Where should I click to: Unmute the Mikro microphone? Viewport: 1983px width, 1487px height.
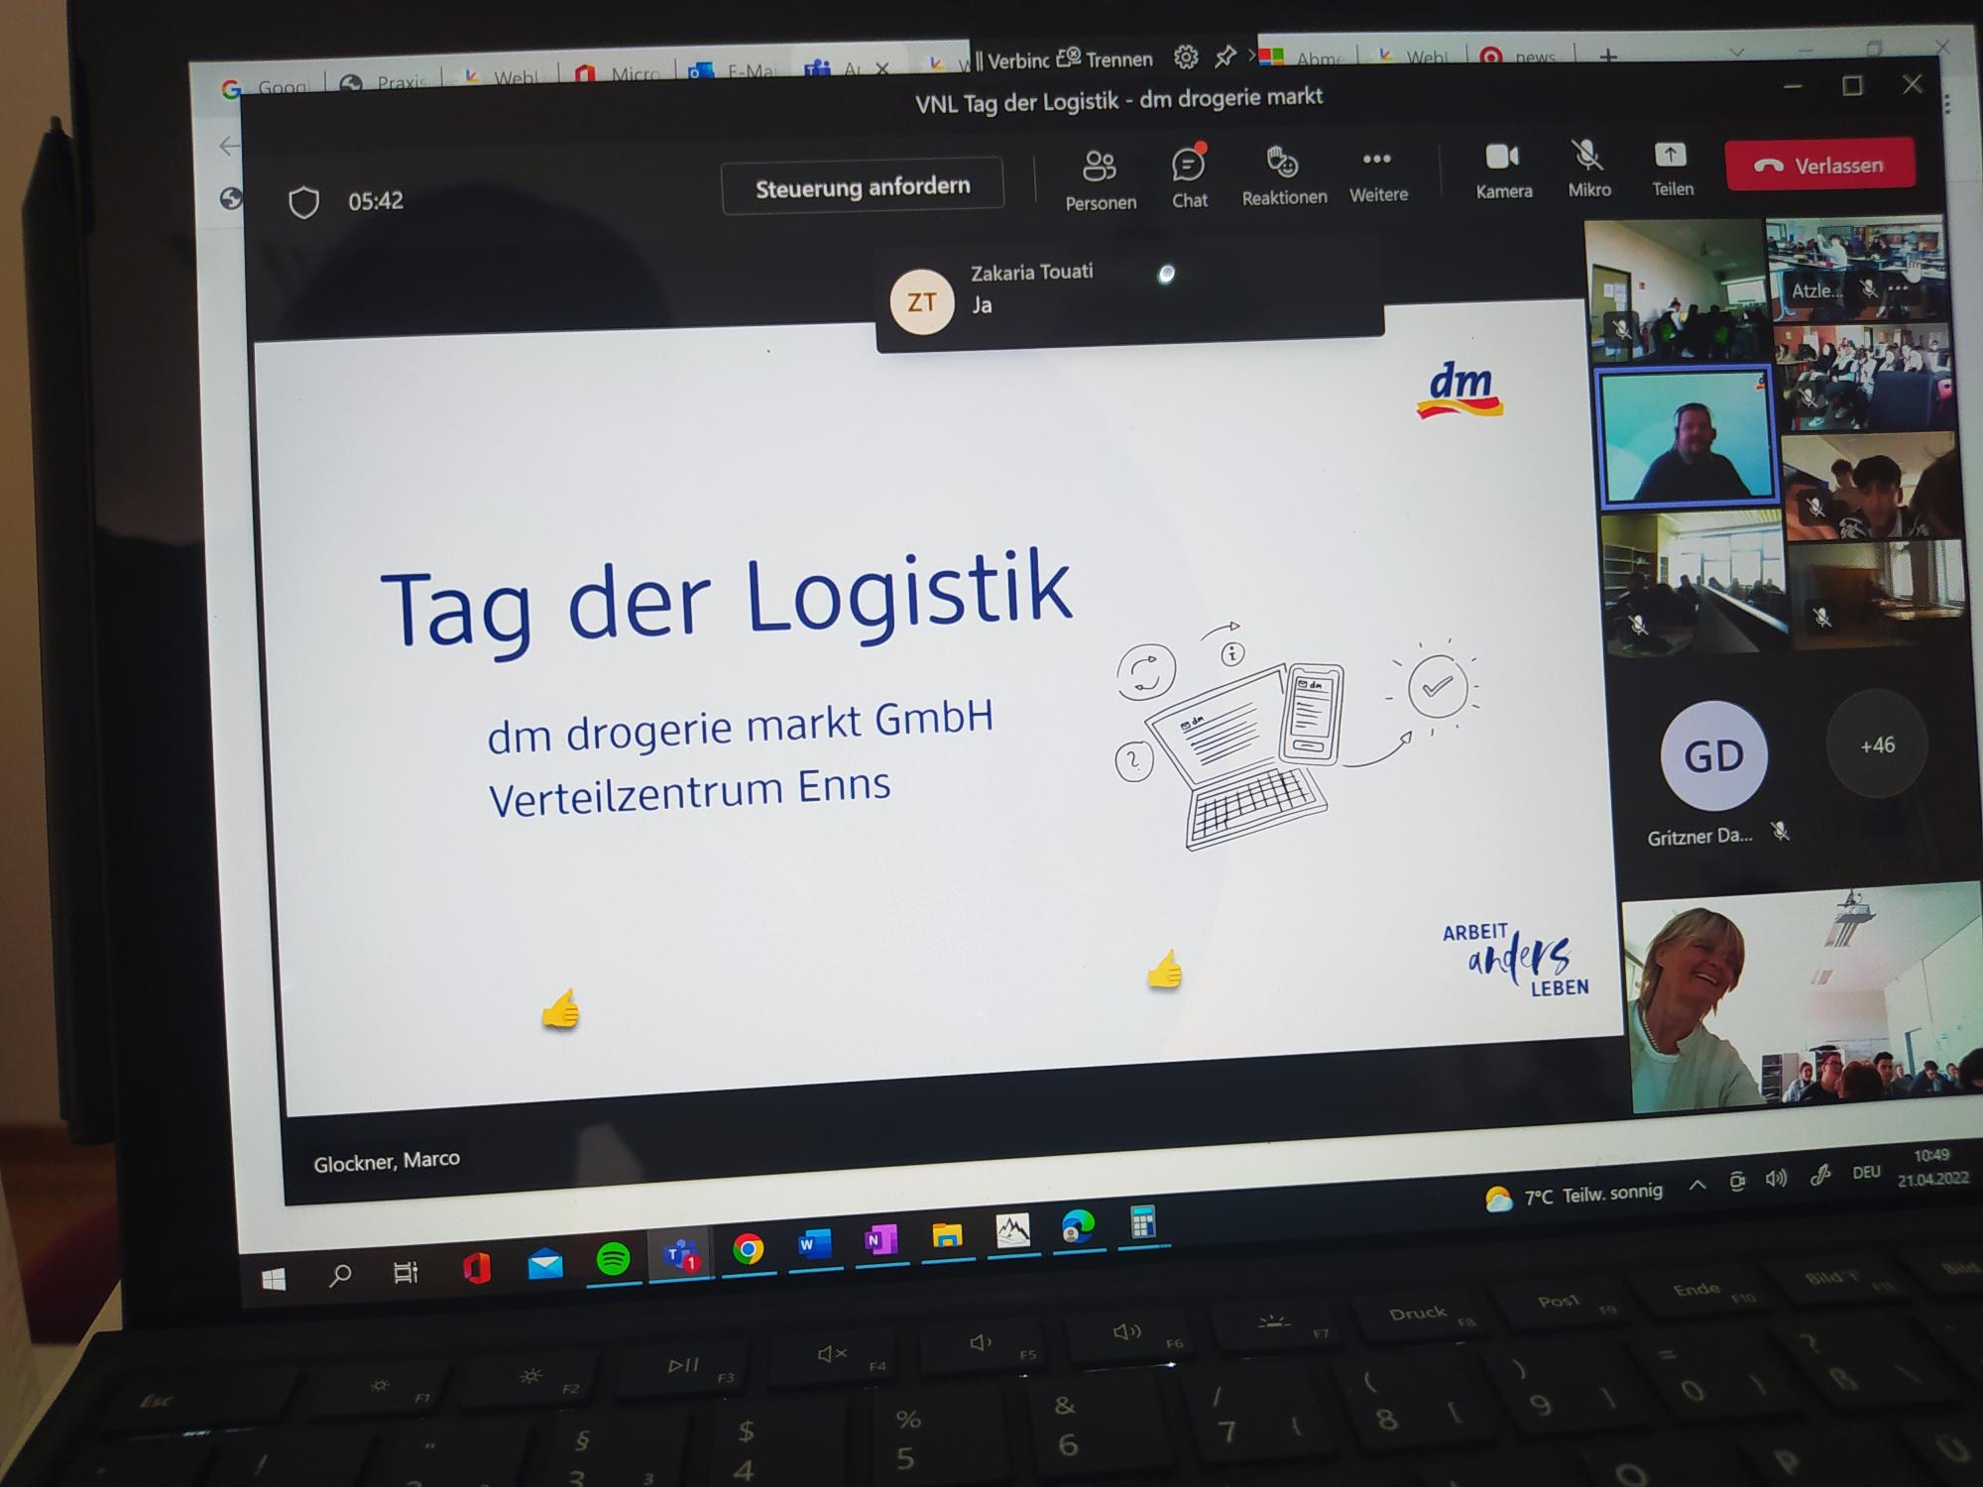(1588, 169)
